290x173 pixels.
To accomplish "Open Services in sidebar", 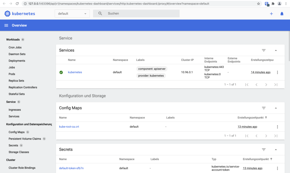I will point(14,116).
